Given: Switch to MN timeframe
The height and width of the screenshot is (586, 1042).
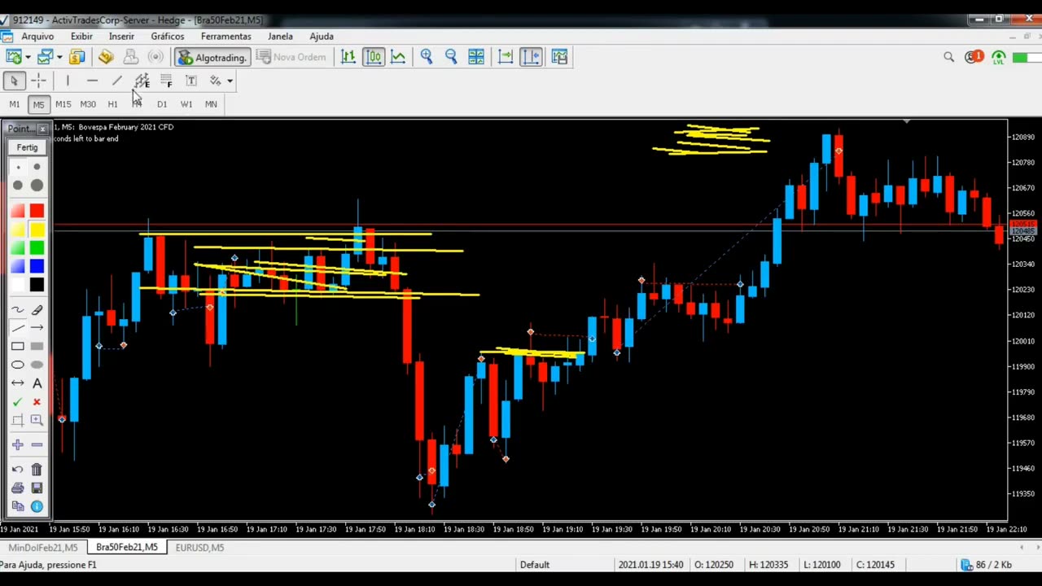Looking at the screenshot, I should click(211, 104).
